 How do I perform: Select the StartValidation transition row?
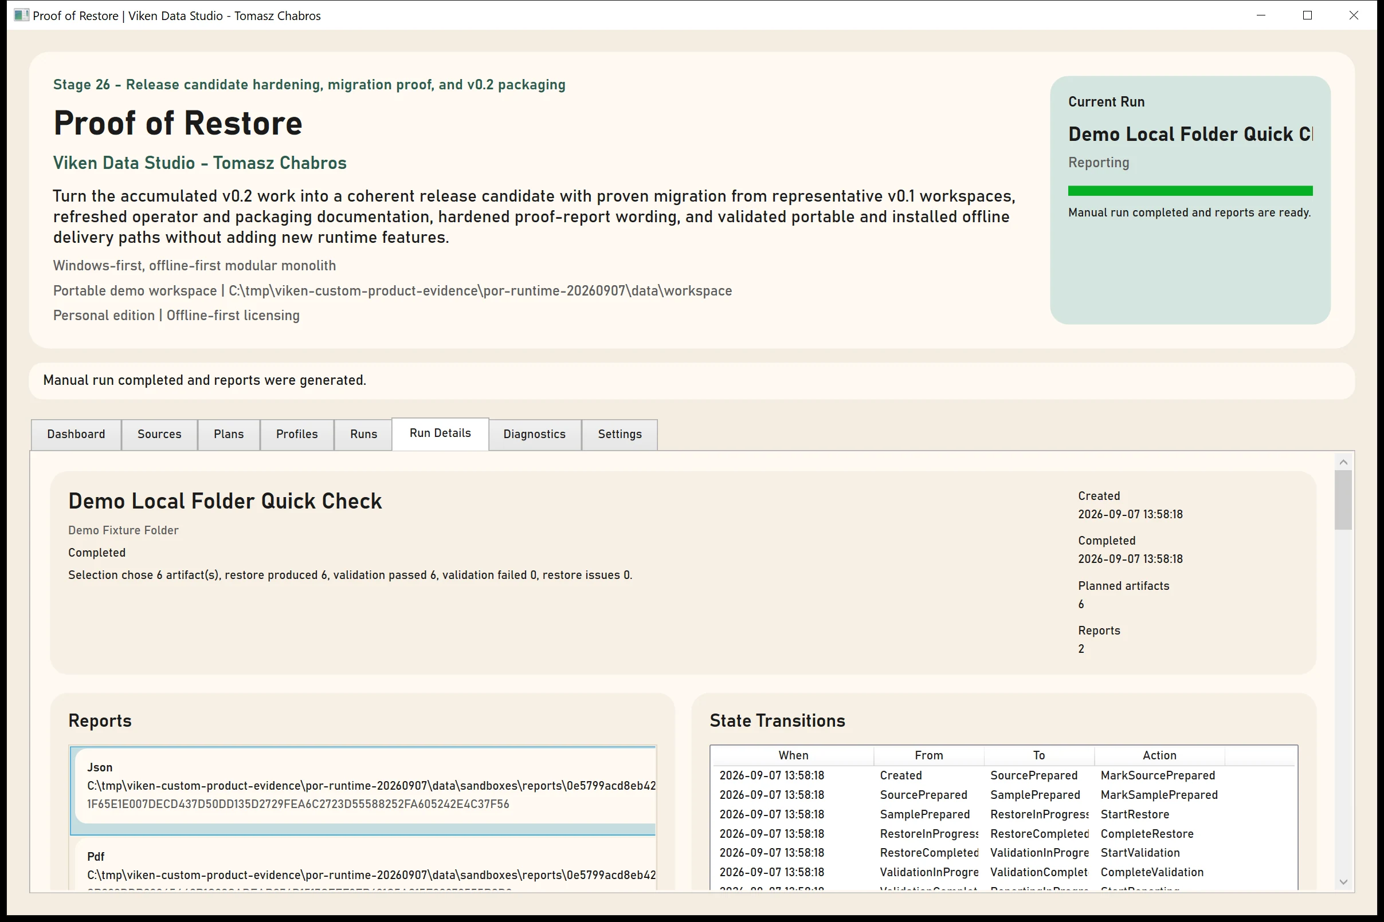1003,853
